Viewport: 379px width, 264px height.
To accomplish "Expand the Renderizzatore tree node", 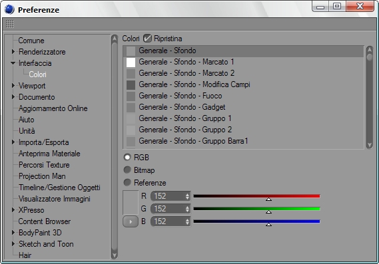I will point(13,51).
